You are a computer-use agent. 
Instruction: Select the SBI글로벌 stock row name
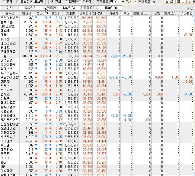tap(8, 26)
